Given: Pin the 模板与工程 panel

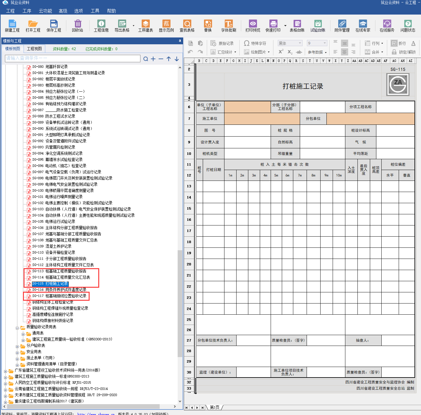Looking at the screenshot, I should point(180,41).
